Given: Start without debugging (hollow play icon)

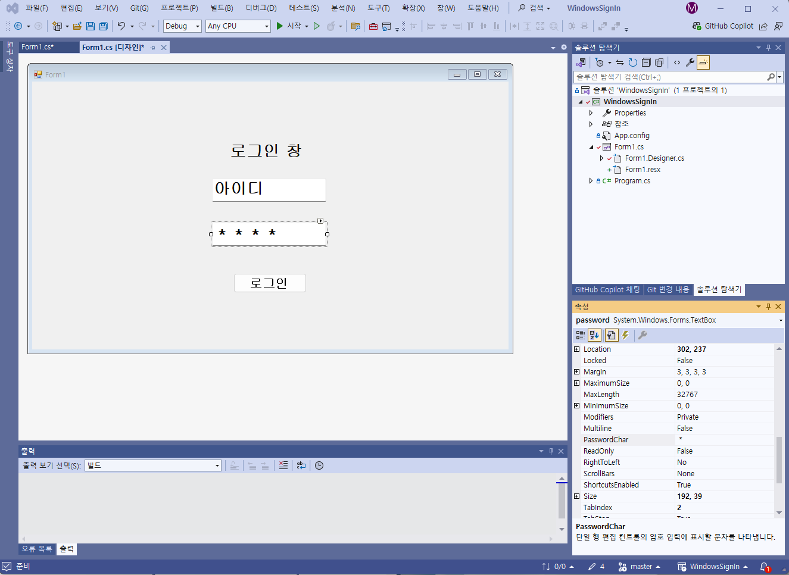Looking at the screenshot, I should tap(317, 26).
